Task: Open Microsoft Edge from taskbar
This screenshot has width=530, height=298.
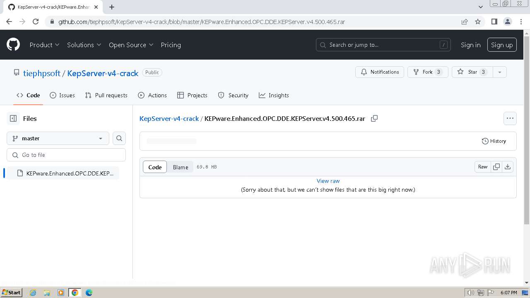Action: click(89, 293)
